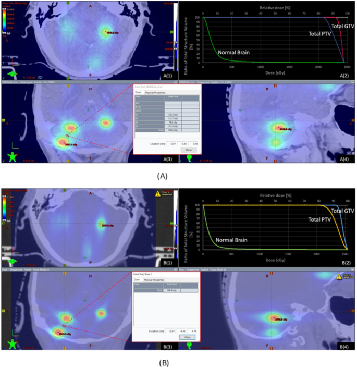Click the yellow slice marker atop view A(3)
This screenshot has width=357, height=368.
click(x=68, y=85)
